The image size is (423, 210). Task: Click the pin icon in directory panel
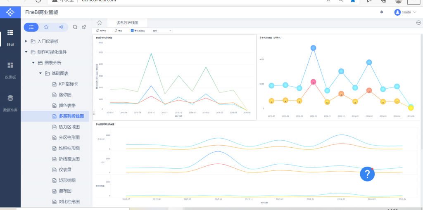(x=84, y=27)
